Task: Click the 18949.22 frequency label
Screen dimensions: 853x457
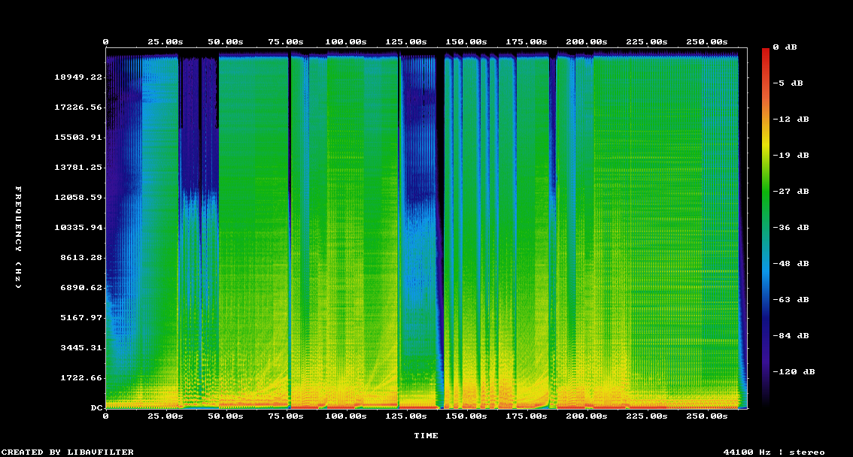Action: (78, 77)
